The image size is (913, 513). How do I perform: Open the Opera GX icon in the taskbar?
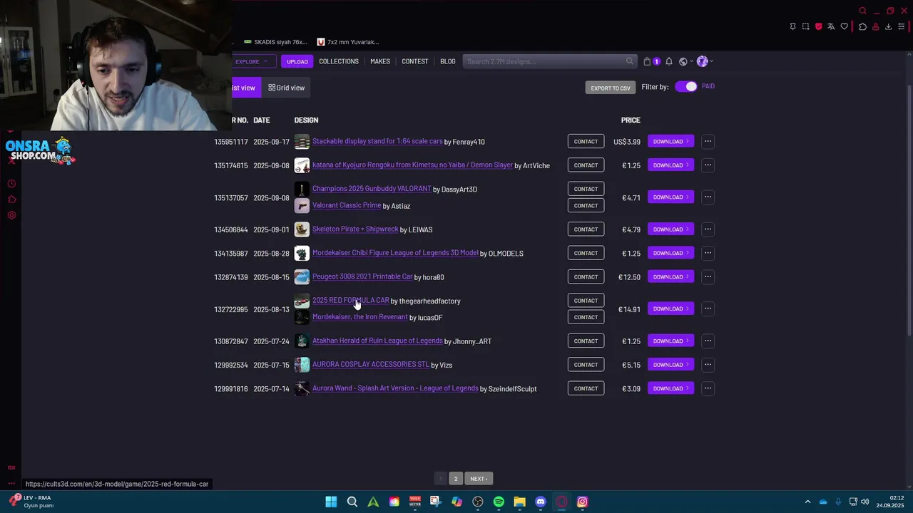[x=561, y=502]
